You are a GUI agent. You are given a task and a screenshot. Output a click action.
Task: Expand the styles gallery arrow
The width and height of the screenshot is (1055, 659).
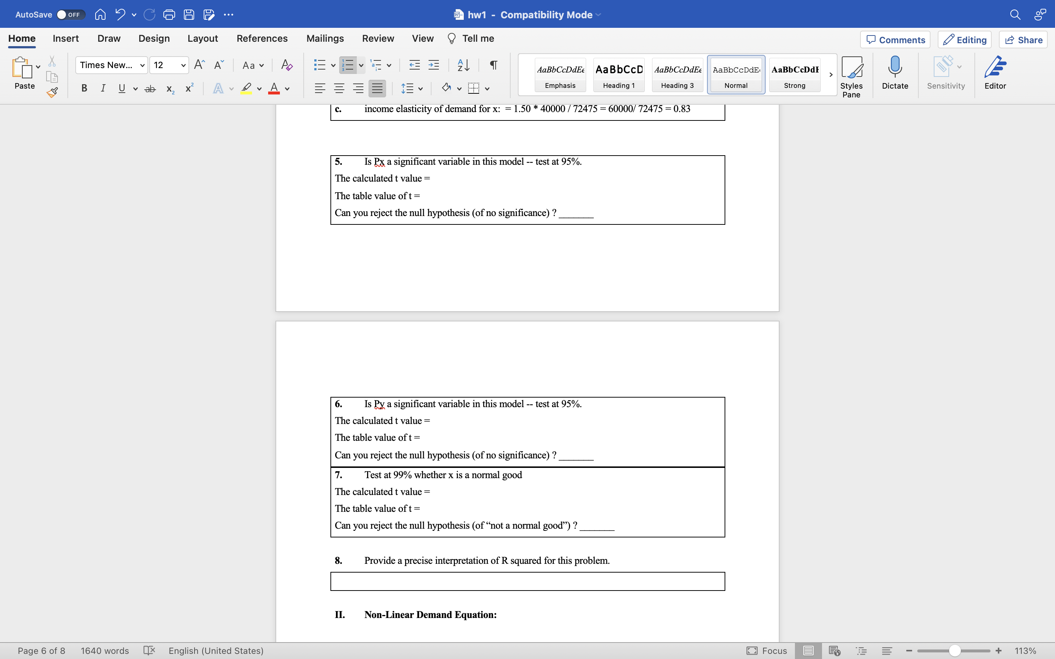(830, 75)
